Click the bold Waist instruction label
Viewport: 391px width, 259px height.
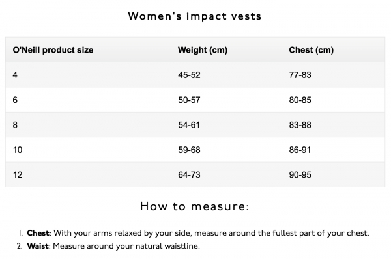point(38,246)
